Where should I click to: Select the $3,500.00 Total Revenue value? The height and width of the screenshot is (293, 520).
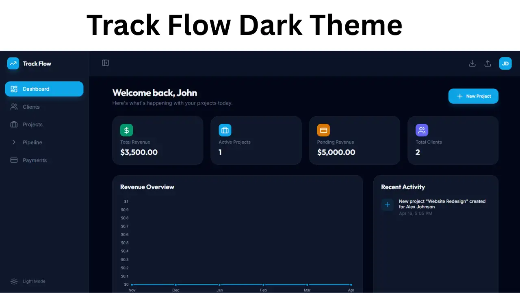click(139, 152)
